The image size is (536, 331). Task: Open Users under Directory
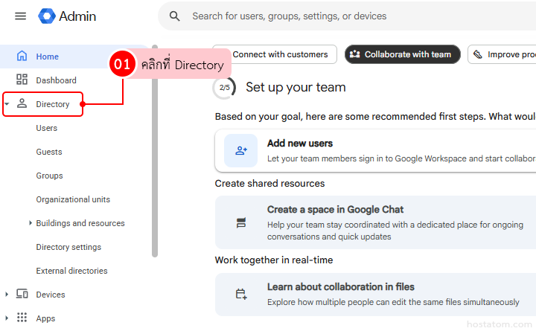(x=46, y=128)
